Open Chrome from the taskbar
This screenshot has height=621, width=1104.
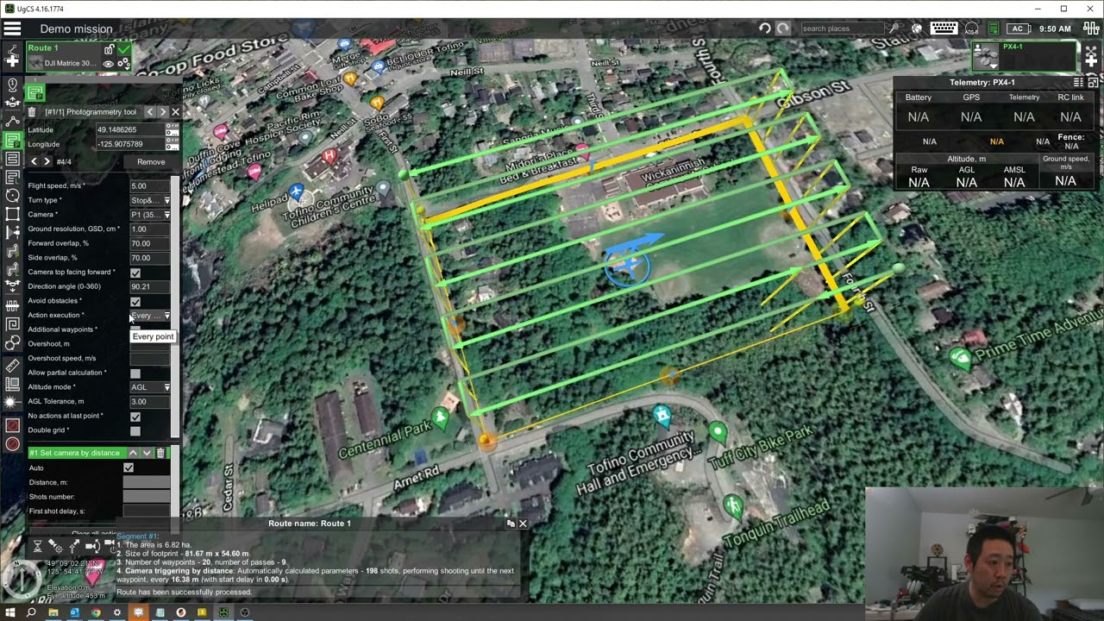(96, 612)
